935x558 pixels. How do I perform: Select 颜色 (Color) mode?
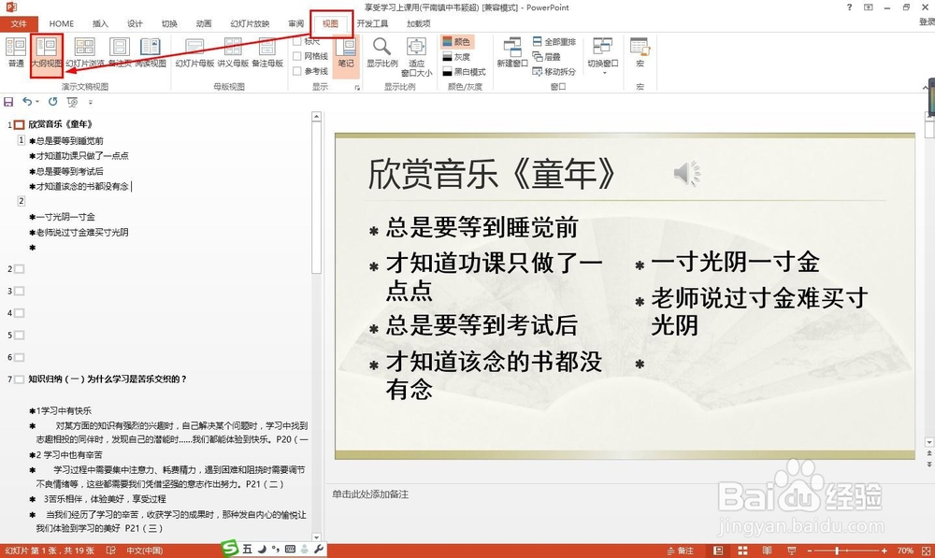point(457,42)
